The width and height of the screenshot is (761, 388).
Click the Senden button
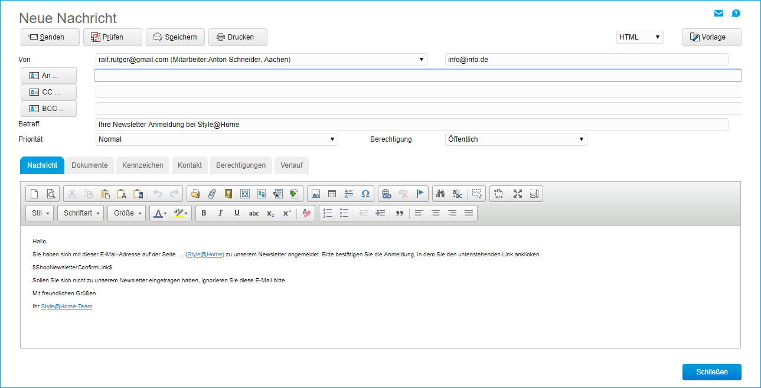(50, 37)
